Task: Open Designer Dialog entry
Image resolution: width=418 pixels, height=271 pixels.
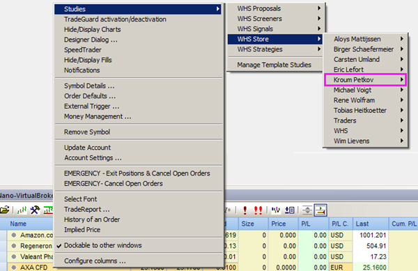Action: point(139,40)
